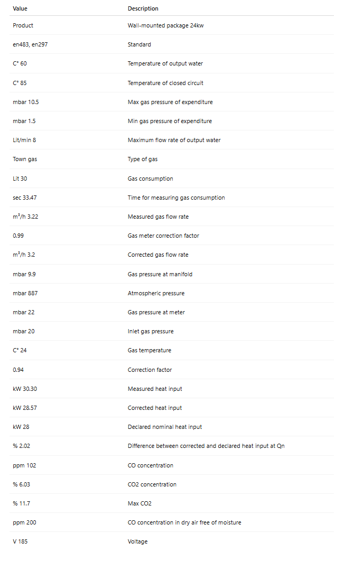Select the "Town gas" value

25,159
